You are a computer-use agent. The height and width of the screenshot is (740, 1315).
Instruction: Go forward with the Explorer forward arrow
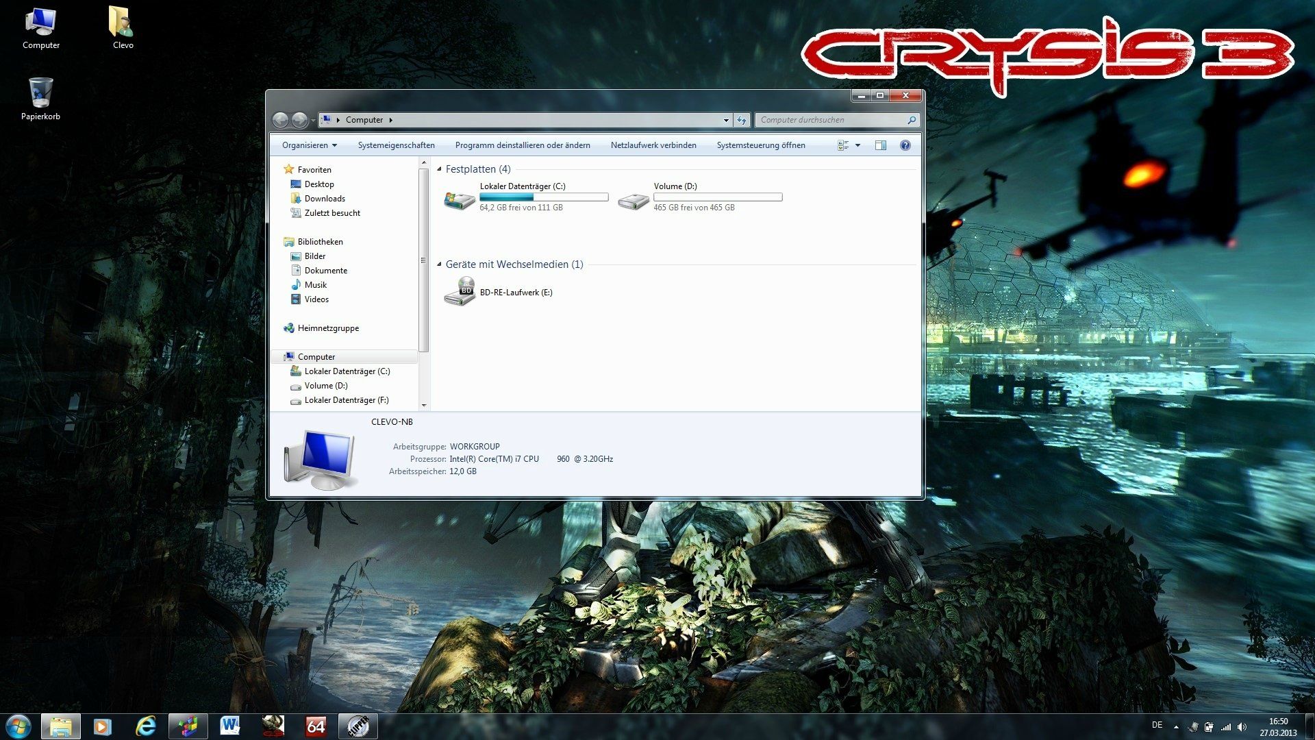(x=299, y=120)
